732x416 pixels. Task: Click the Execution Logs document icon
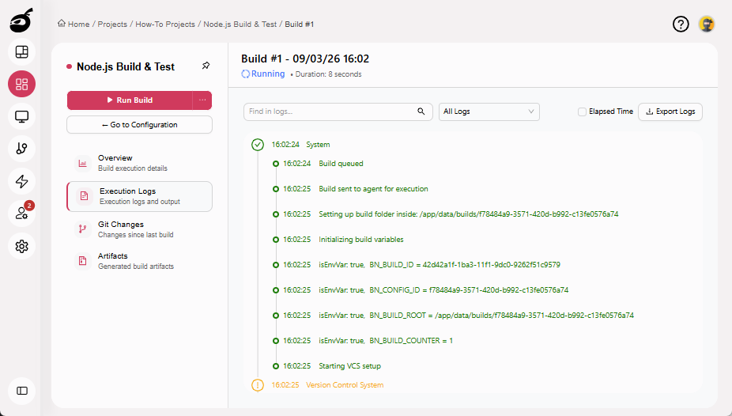[84, 196]
